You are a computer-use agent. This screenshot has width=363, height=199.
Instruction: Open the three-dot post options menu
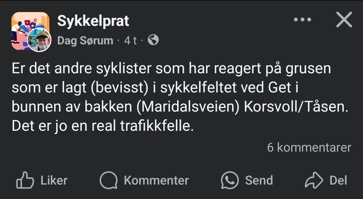pos(302,20)
